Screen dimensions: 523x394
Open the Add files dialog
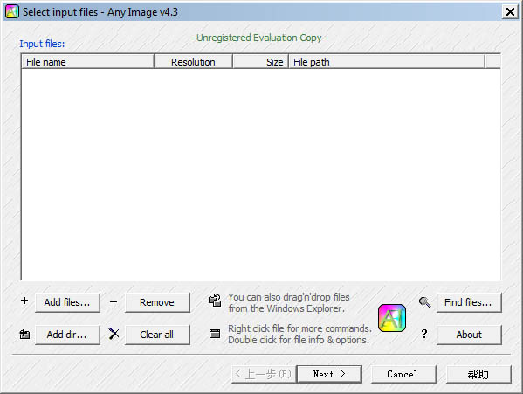(x=67, y=302)
